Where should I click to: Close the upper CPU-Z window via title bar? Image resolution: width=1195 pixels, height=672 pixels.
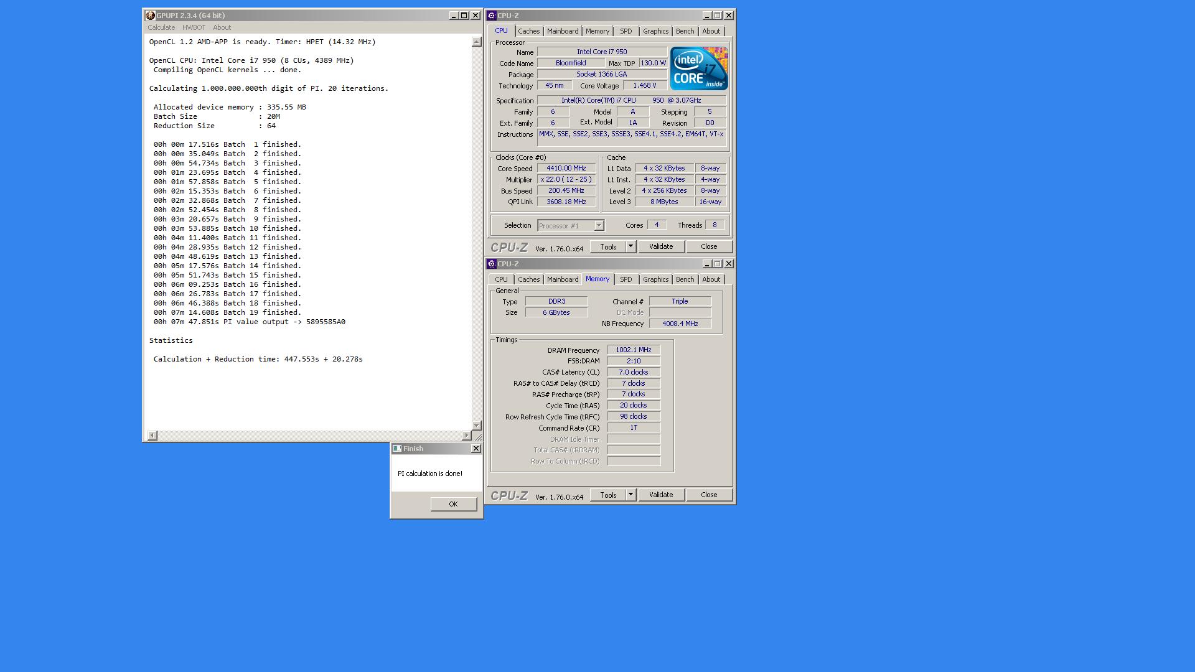tap(729, 16)
